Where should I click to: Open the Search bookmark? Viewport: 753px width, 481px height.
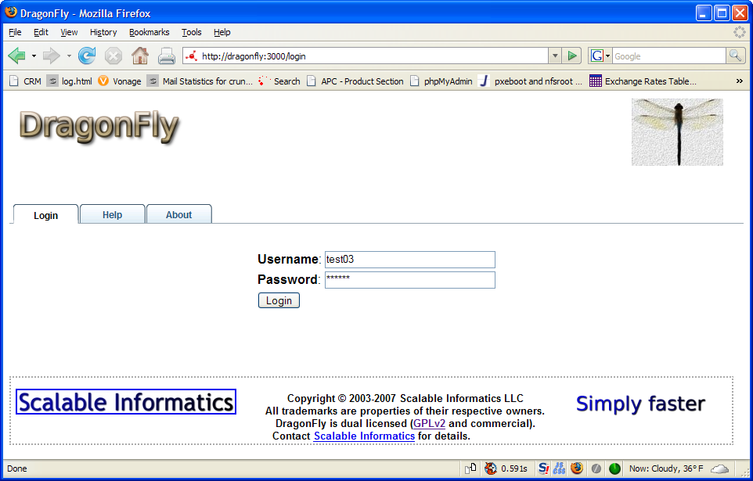click(279, 81)
